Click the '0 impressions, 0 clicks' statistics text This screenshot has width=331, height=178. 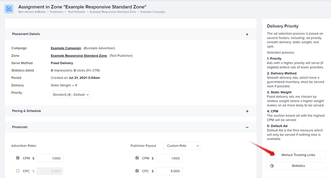point(75,70)
